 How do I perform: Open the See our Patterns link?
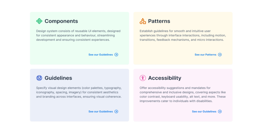(x=205, y=55)
